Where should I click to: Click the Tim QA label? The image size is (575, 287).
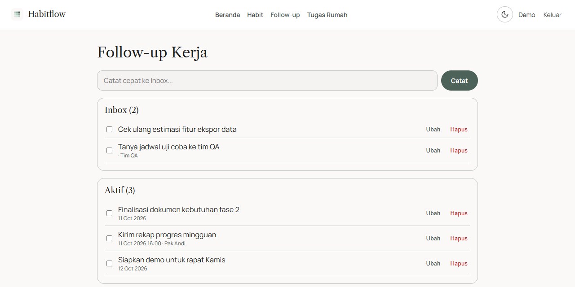click(129, 156)
